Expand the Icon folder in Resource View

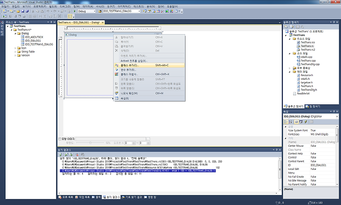pyautogui.click(x=16, y=48)
